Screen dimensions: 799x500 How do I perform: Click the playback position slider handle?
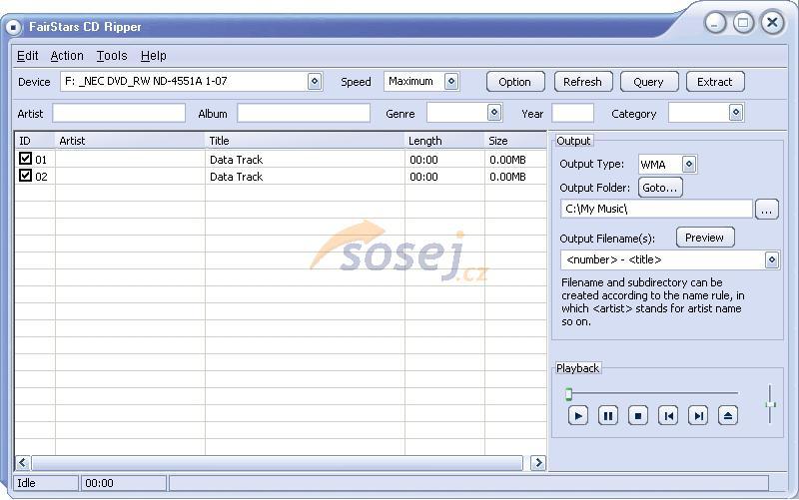(568, 393)
